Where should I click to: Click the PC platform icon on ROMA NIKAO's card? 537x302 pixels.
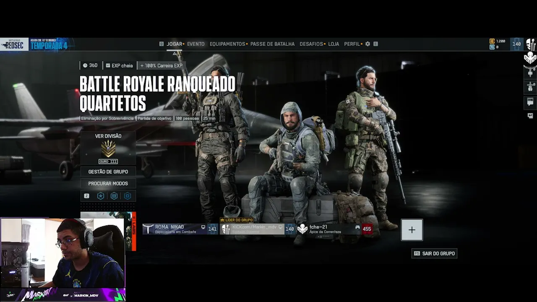203,227
